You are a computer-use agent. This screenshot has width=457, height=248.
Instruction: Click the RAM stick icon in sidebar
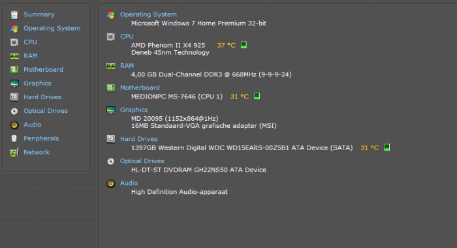[14, 56]
